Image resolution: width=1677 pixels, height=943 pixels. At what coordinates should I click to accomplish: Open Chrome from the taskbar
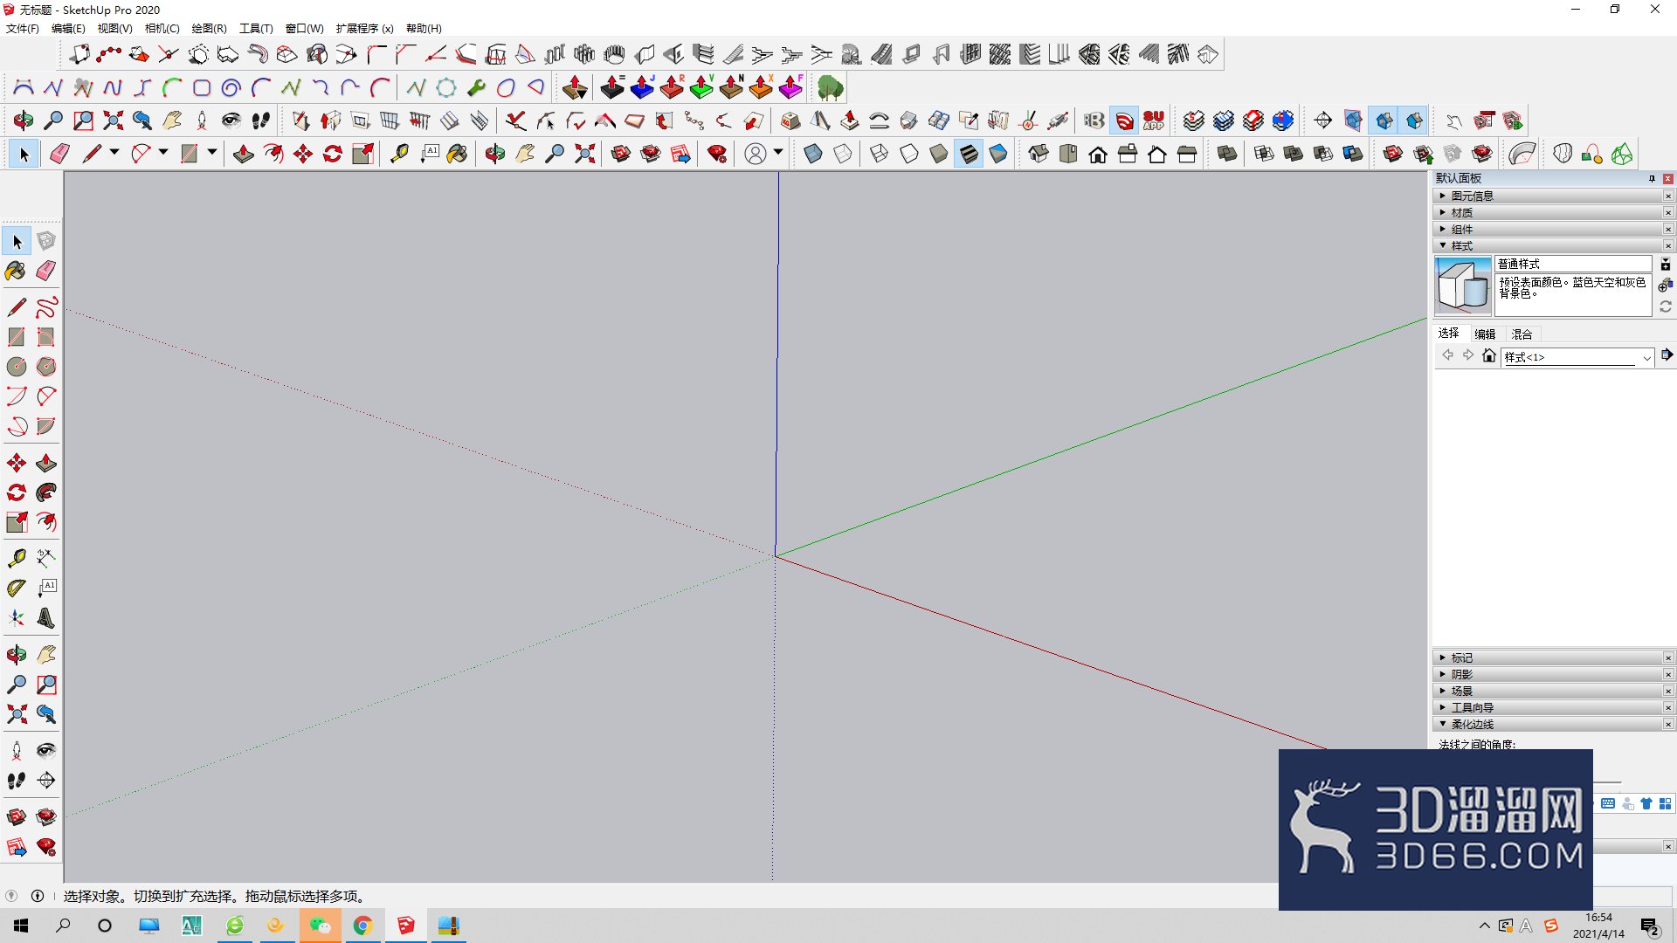(x=362, y=926)
